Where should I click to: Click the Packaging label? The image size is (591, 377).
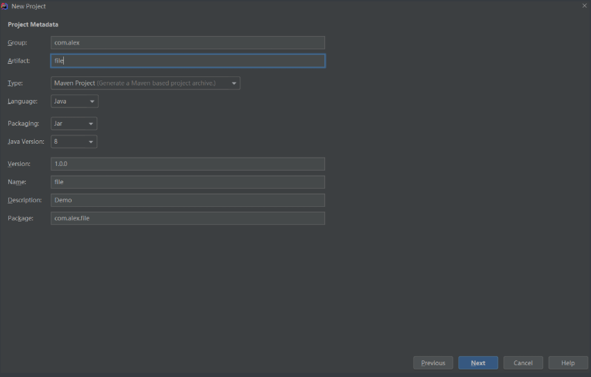tap(24, 124)
